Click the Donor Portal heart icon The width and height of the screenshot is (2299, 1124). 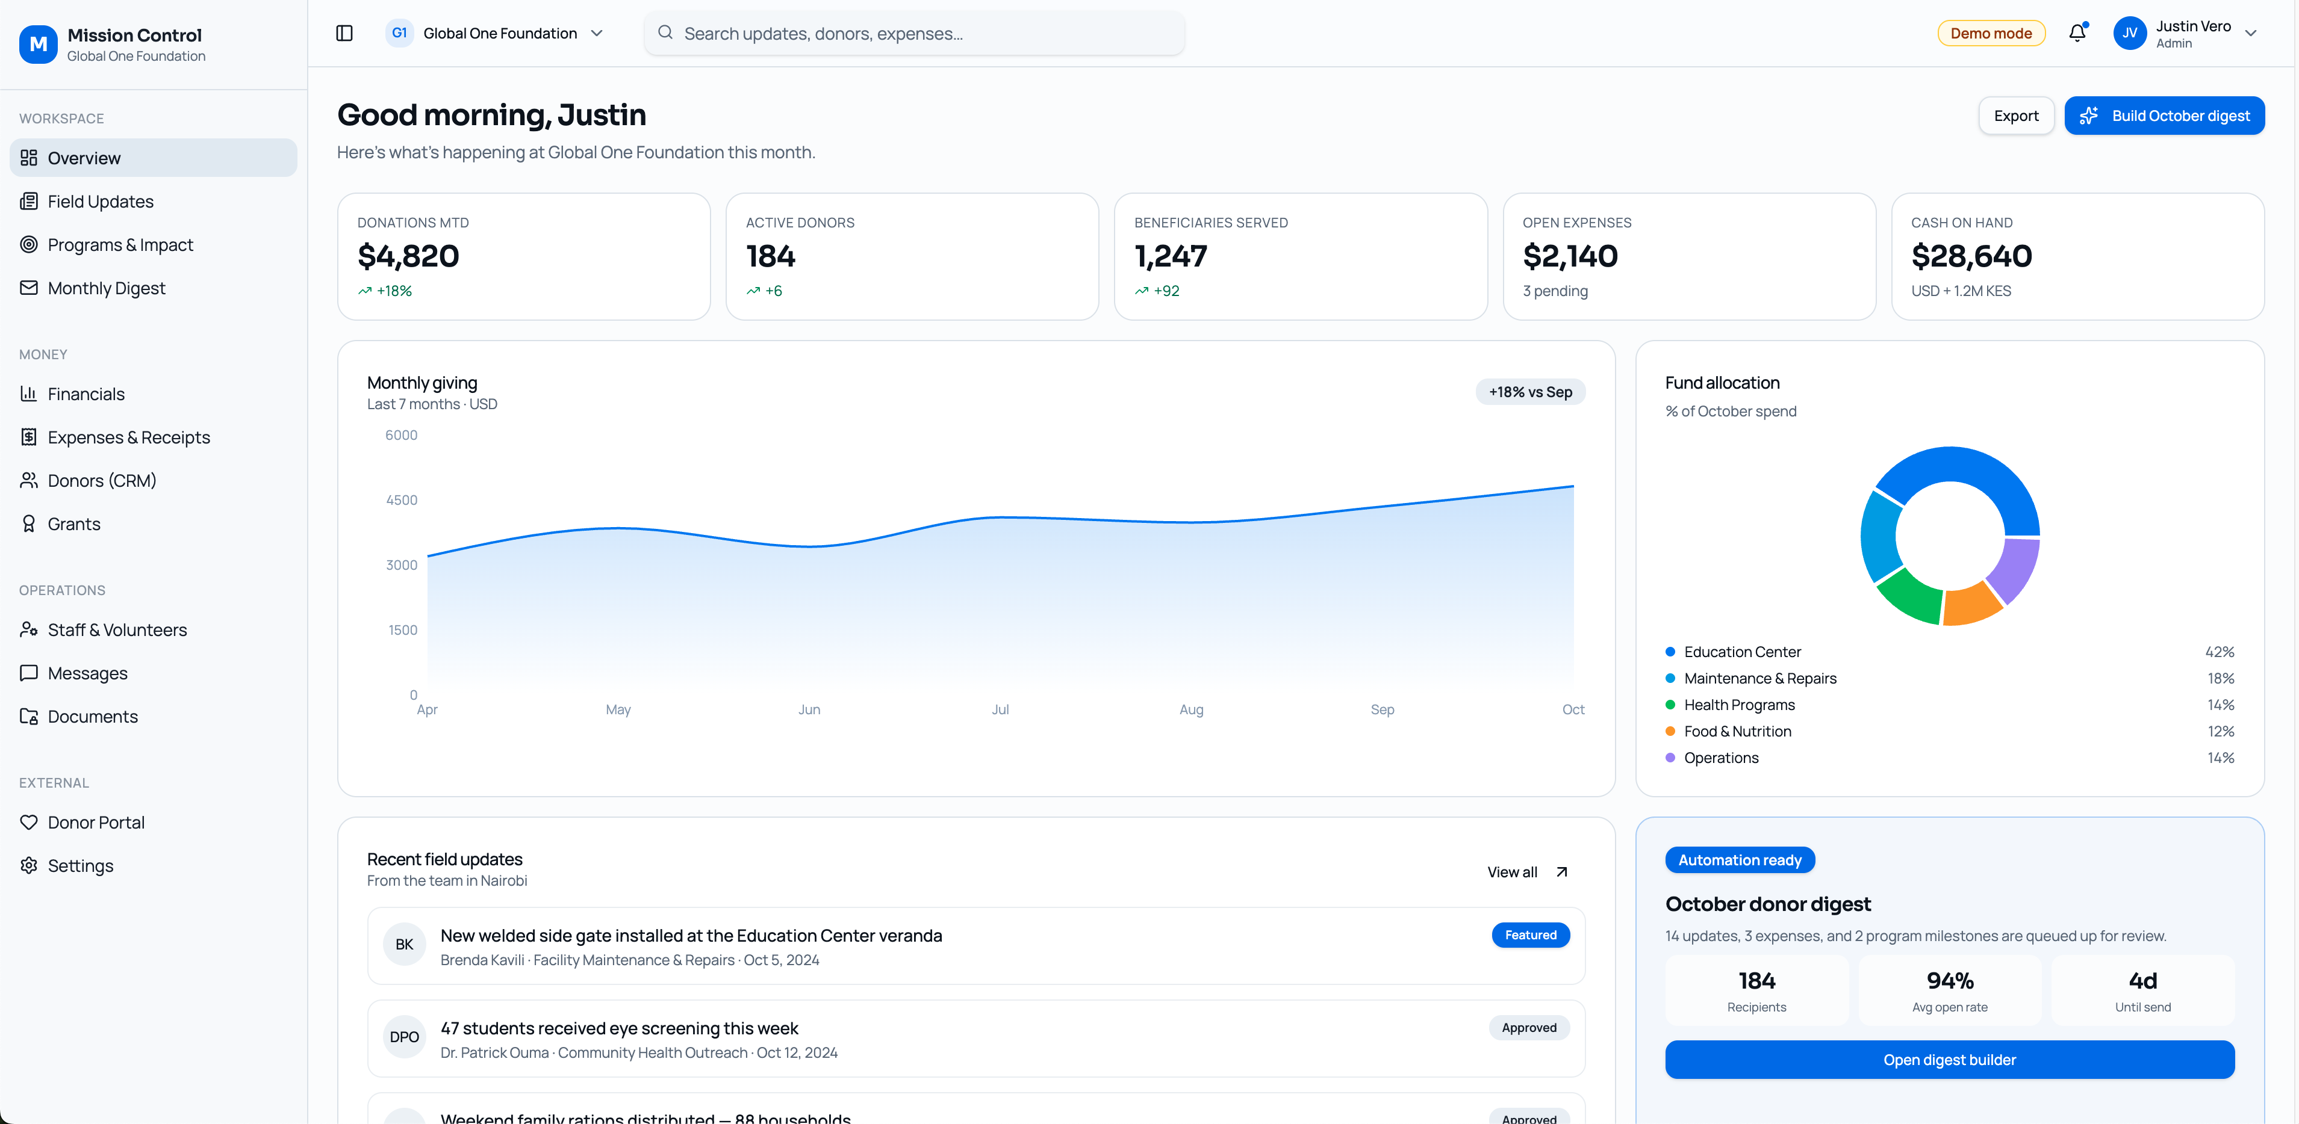(28, 821)
